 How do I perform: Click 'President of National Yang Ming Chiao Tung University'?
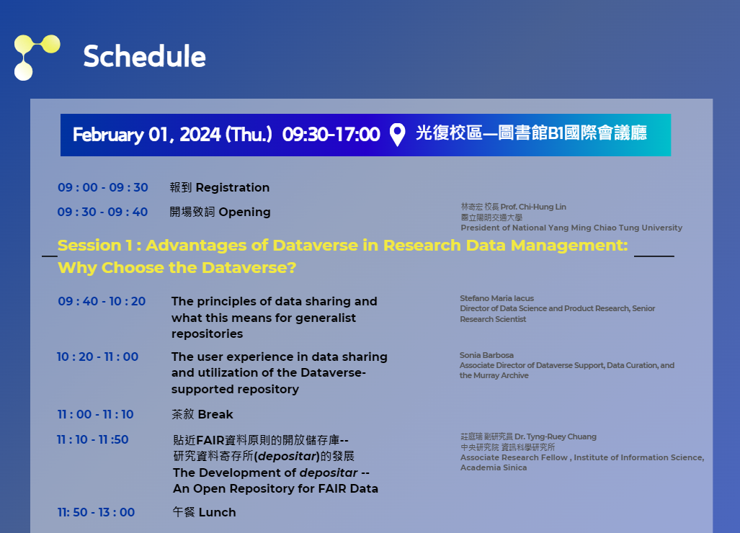[571, 228]
